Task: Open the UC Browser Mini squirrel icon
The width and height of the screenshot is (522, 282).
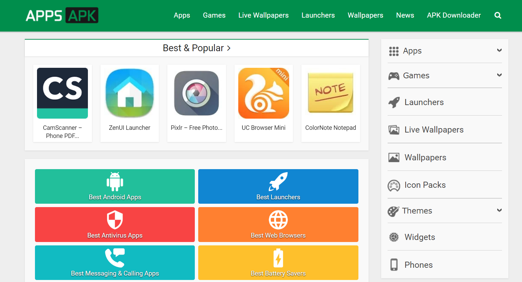Action: pyautogui.click(x=264, y=93)
